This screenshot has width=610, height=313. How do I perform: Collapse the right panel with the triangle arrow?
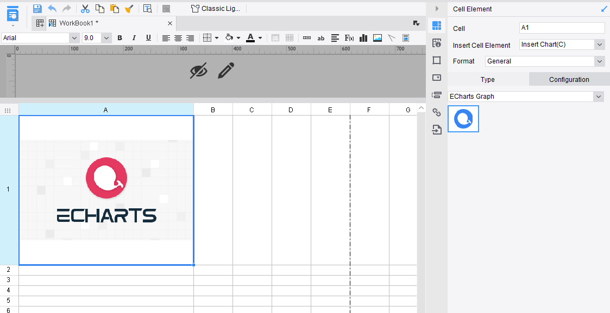click(437, 9)
